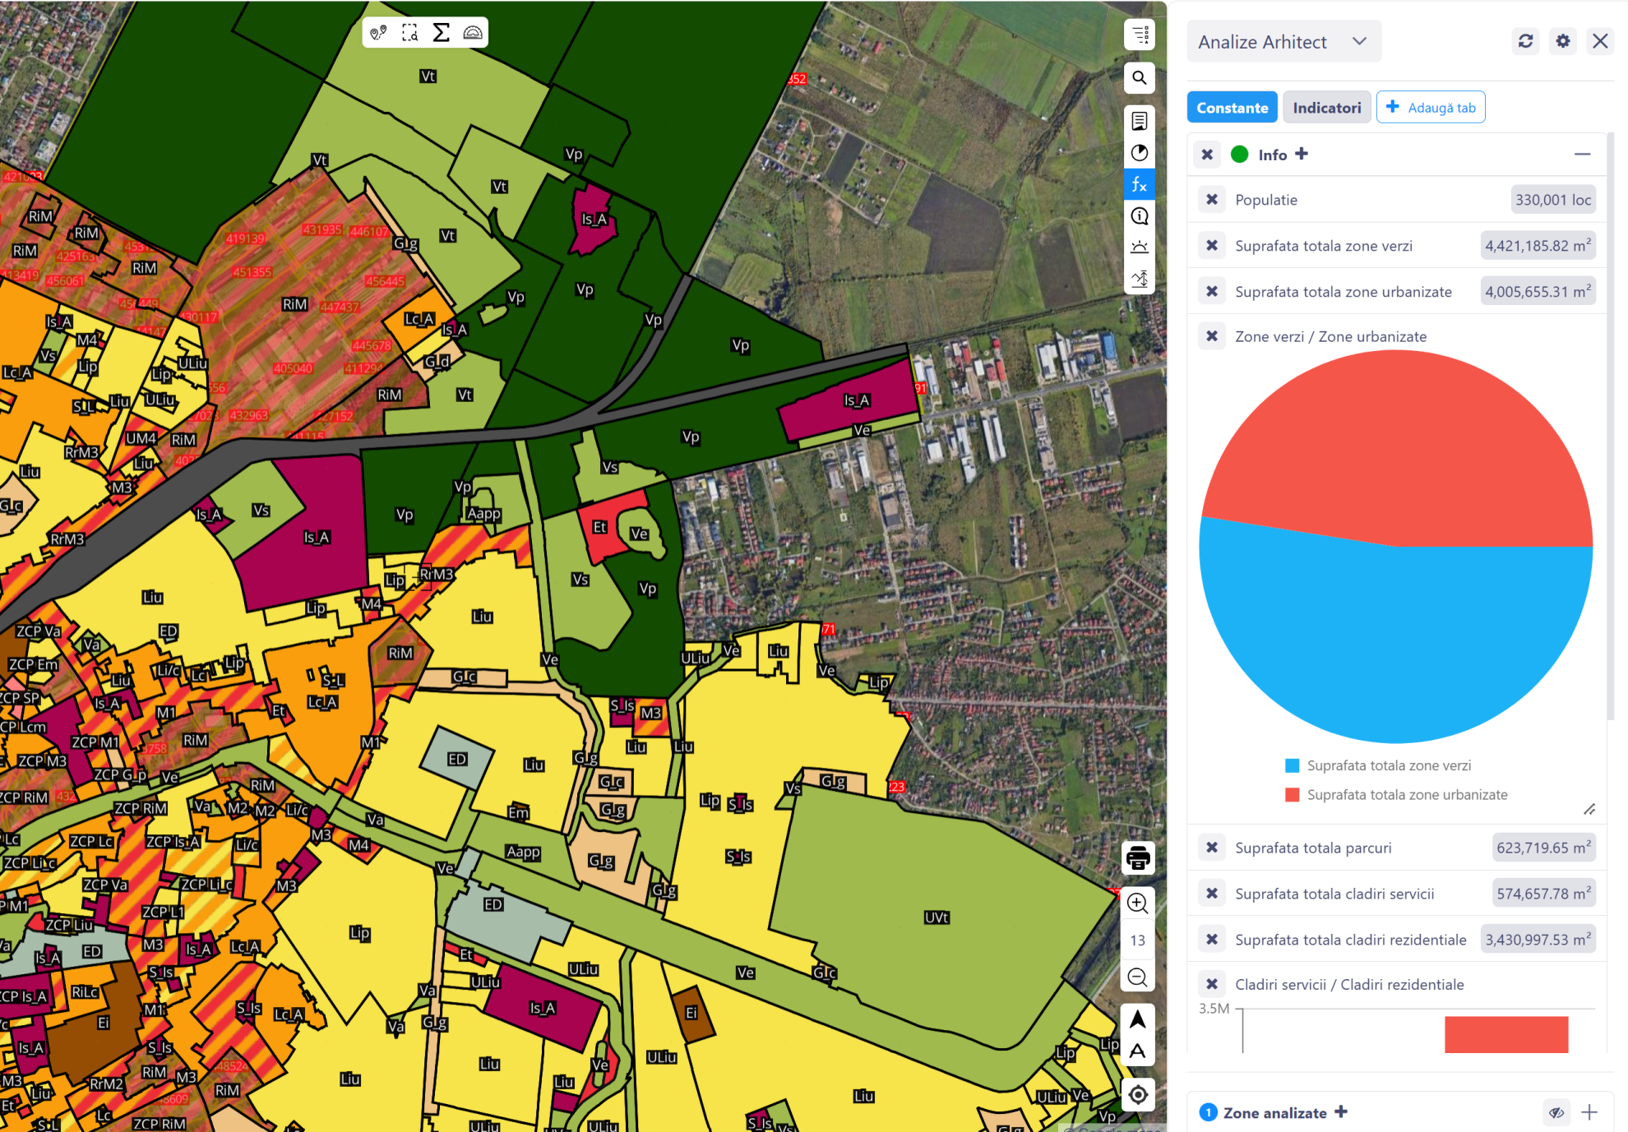Image resolution: width=1628 pixels, height=1132 pixels.
Task: Toggle Zone analizate visibility eye icon
Action: coord(1556,1113)
